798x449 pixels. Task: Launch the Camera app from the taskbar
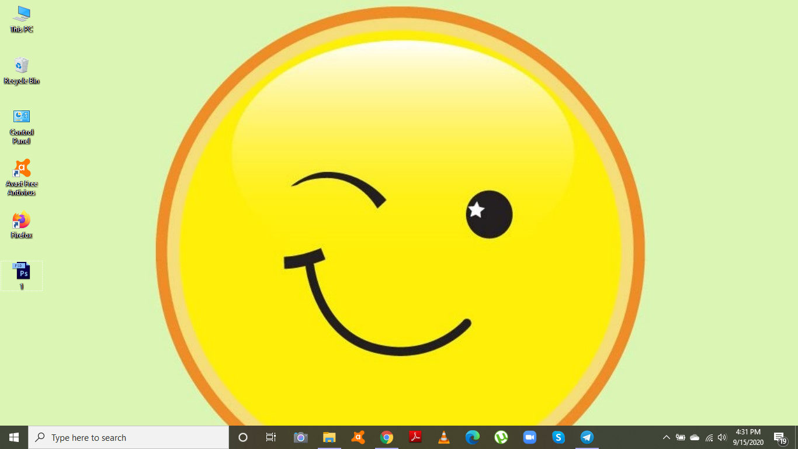pos(300,437)
